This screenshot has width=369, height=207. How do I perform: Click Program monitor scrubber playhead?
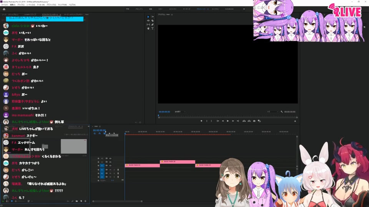point(158,115)
